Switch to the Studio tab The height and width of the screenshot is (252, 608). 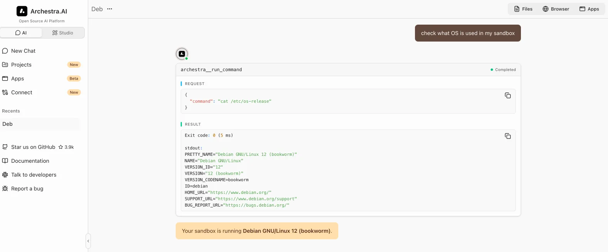click(63, 33)
